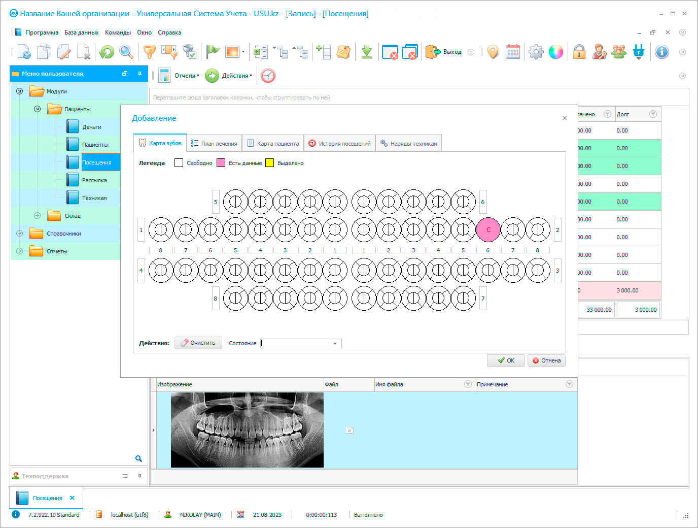This screenshot has width=698, height=528.
Task: Open the Команды menu
Action: pos(118,32)
